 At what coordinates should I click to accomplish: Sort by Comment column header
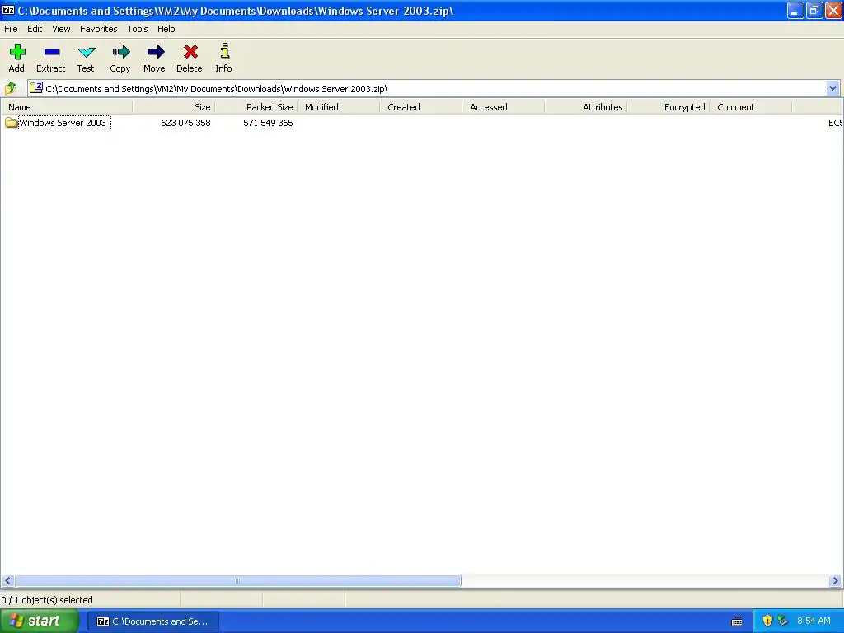point(750,107)
